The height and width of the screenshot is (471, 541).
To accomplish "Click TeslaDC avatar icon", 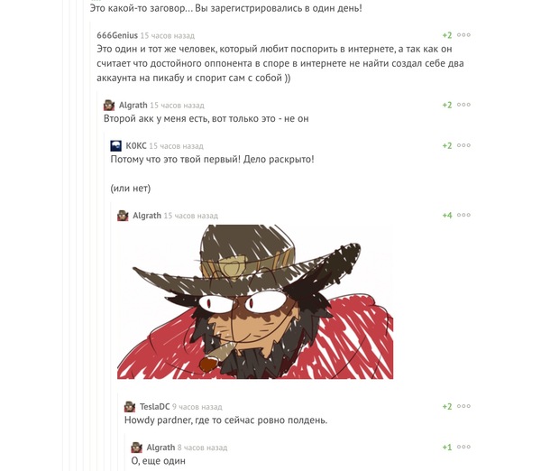I will coord(130,406).
